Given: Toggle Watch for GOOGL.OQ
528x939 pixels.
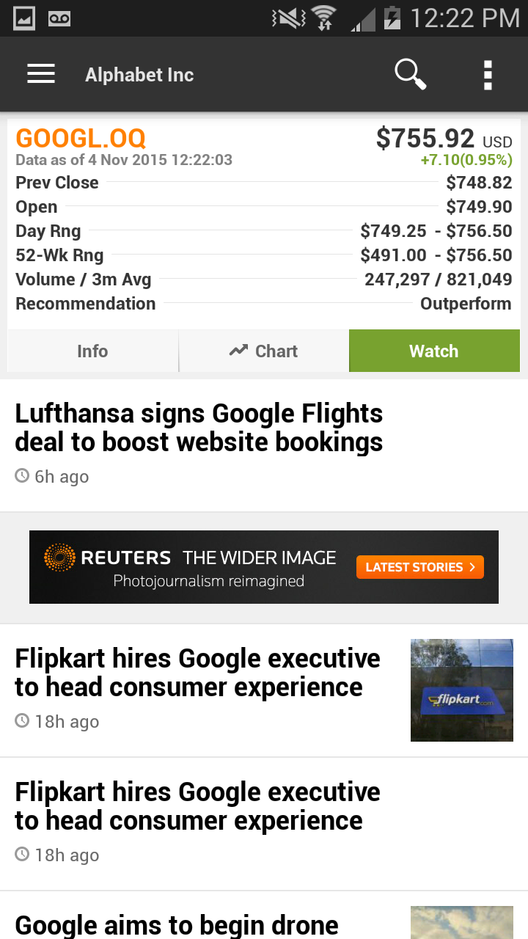Looking at the screenshot, I should 434,351.
